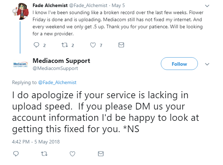
Task: Send Fade Alchemist's tweet via direct message
Action: click(x=121, y=45)
